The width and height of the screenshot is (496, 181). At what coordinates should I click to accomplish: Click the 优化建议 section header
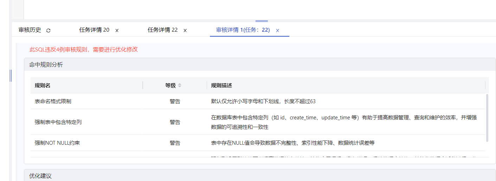pos(260,175)
